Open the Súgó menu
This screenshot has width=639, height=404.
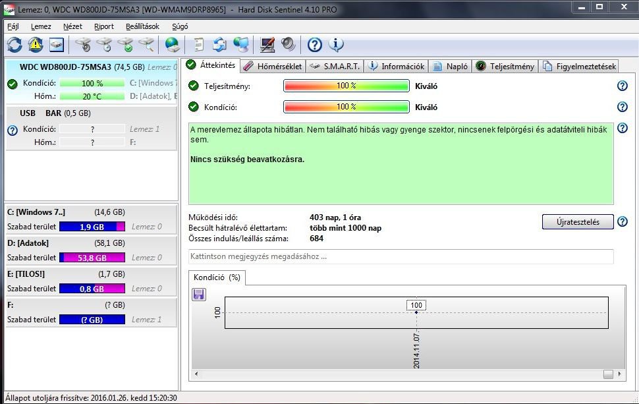180,26
